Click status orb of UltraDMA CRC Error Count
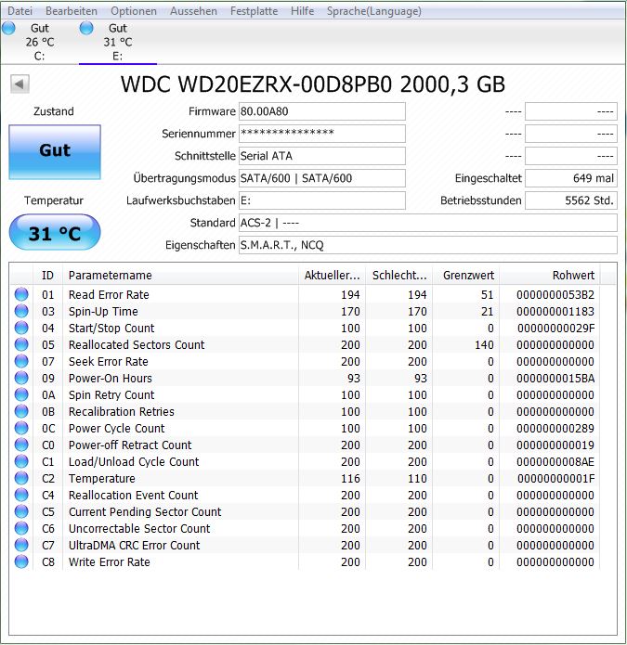Image resolution: width=627 pixels, height=645 pixels. 21,545
